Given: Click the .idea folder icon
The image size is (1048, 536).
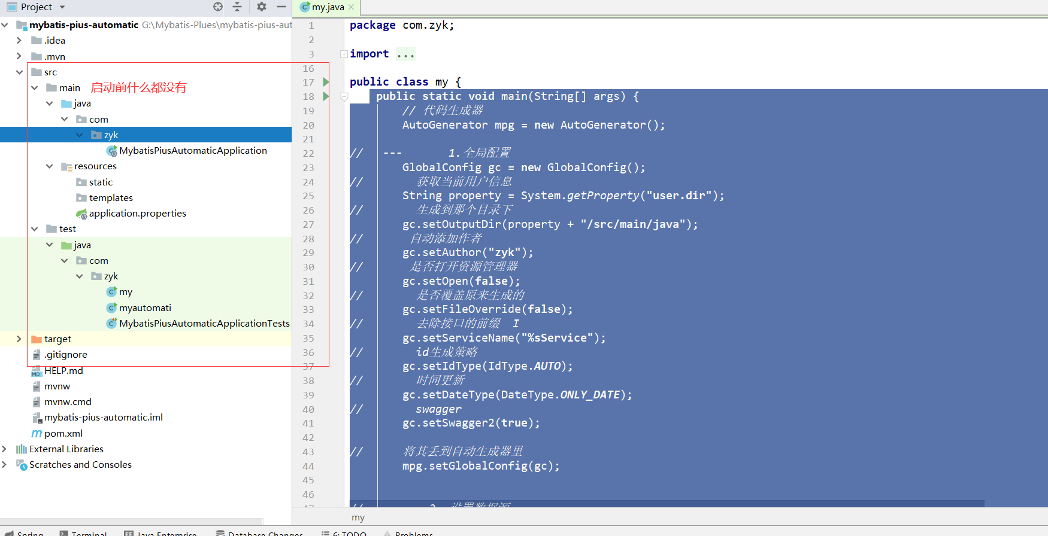Looking at the screenshot, I should pos(37,41).
